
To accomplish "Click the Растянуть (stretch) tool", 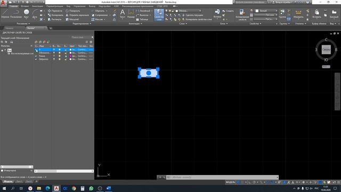I will 55,19.
